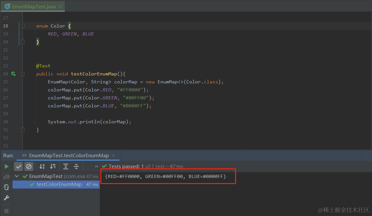Select the Rerun Failed Tests icon

point(6,176)
